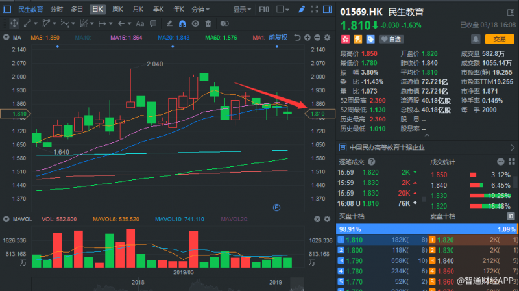519x291 pixels.
Task: Collapse quote details with up chevron
Action: (427, 136)
